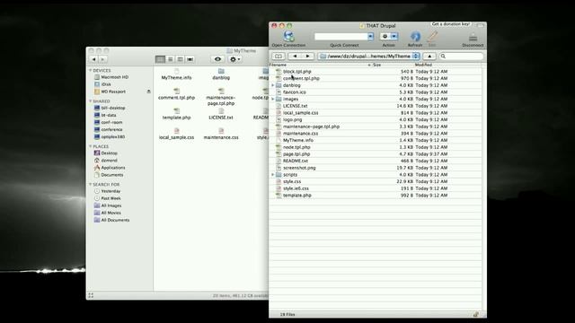Click the Edit pencil icon
The width and height of the screenshot is (575, 323).
point(432,36)
